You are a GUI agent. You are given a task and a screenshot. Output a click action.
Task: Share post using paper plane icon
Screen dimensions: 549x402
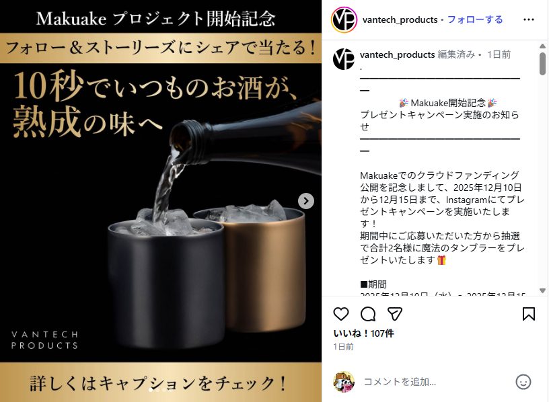(394, 314)
